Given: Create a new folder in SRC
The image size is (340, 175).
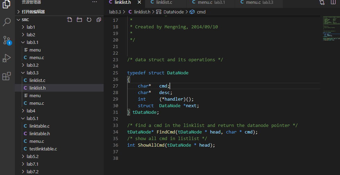Looking at the screenshot, I should pos(79,20).
